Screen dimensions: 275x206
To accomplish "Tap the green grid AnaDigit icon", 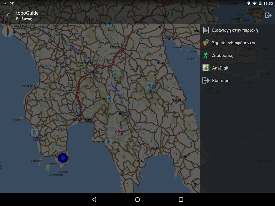I will click(x=206, y=68).
